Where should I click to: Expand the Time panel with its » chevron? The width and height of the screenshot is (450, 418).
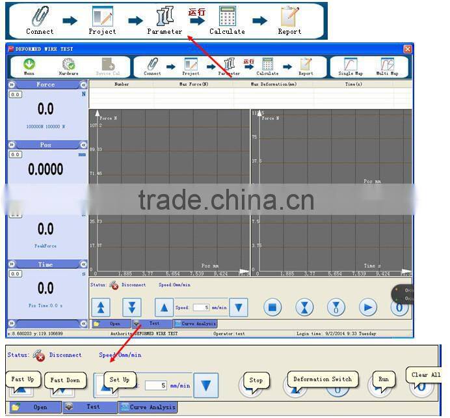click(12, 264)
